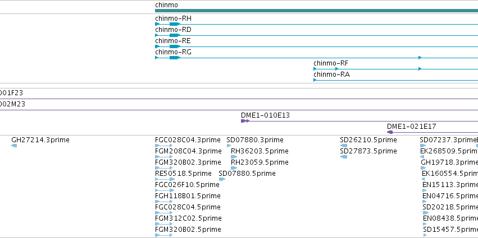478x238 pixels.
Task: Click the GH27214.3prime EST arrow
Action: [14, 146]
